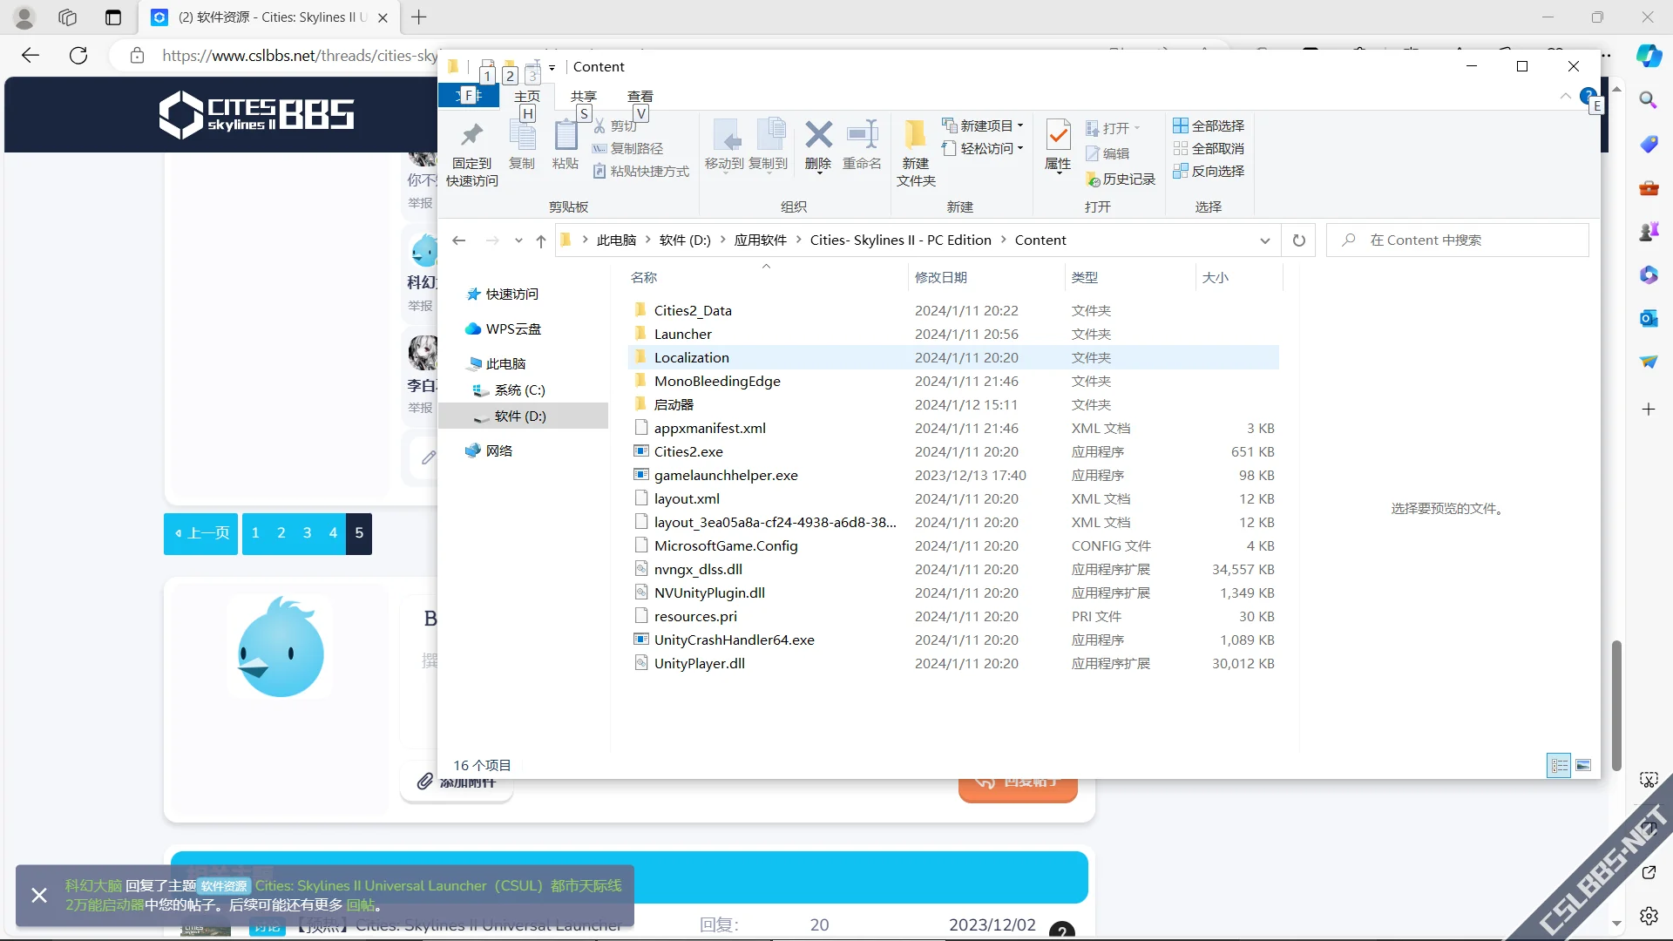Screen dimensions: 1673x941
Task: Click Copy path (复制路径)
Action: [x=627, y=149]
